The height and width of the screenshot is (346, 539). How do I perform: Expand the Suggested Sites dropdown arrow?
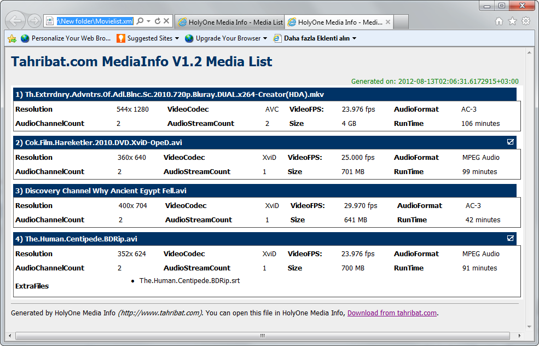177,38
